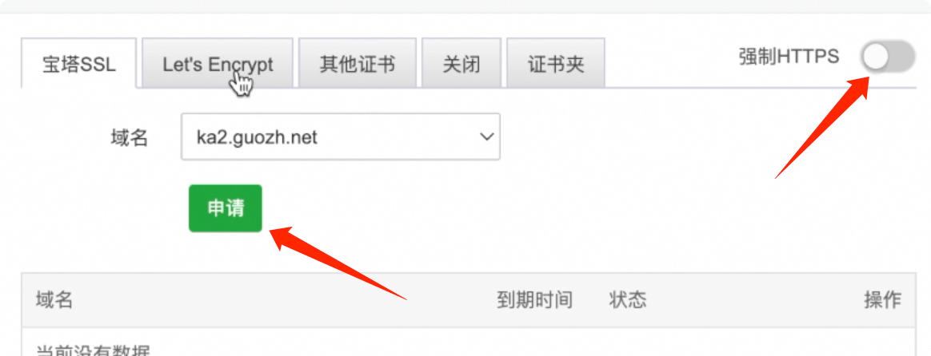Screen dimensions: 931x356
Task: Click the 域名 label beside the dropdown
Action: click(129, 137)
